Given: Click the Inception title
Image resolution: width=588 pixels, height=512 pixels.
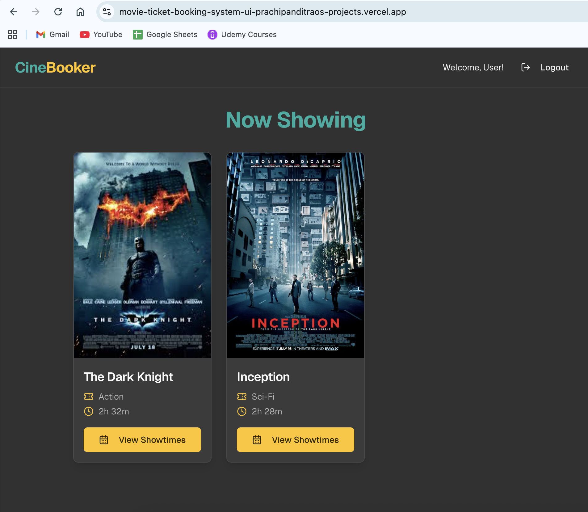Looking at the screenshot, I should (263, 377).
